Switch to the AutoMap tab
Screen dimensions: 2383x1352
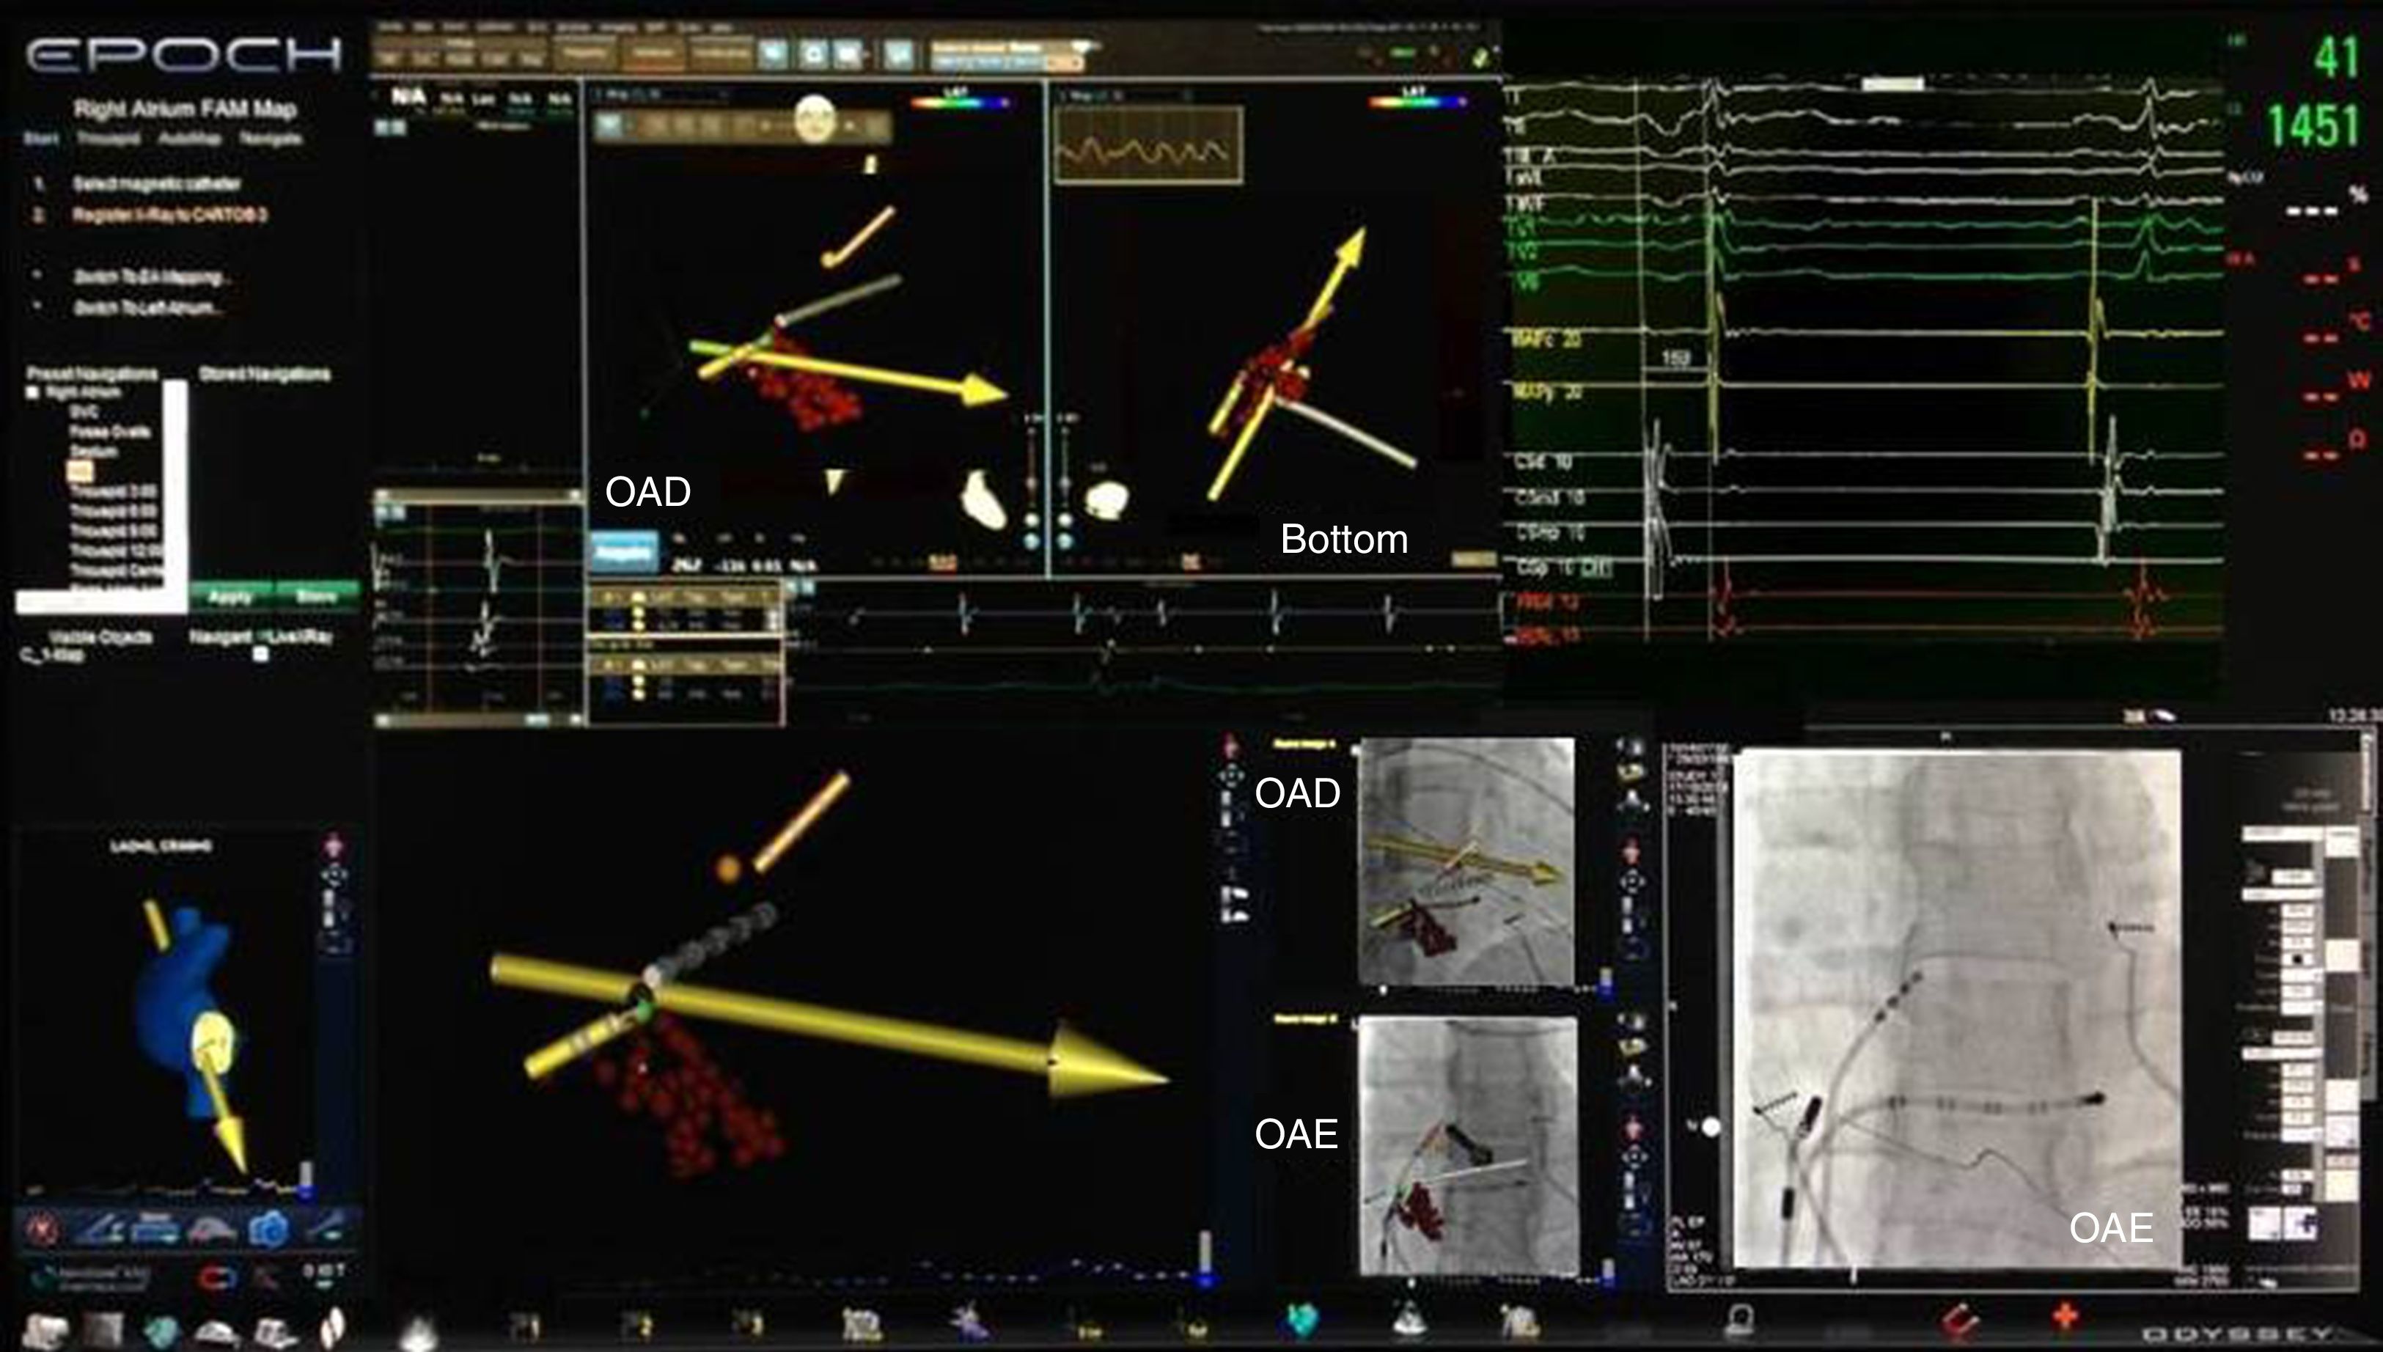[189, 139]
